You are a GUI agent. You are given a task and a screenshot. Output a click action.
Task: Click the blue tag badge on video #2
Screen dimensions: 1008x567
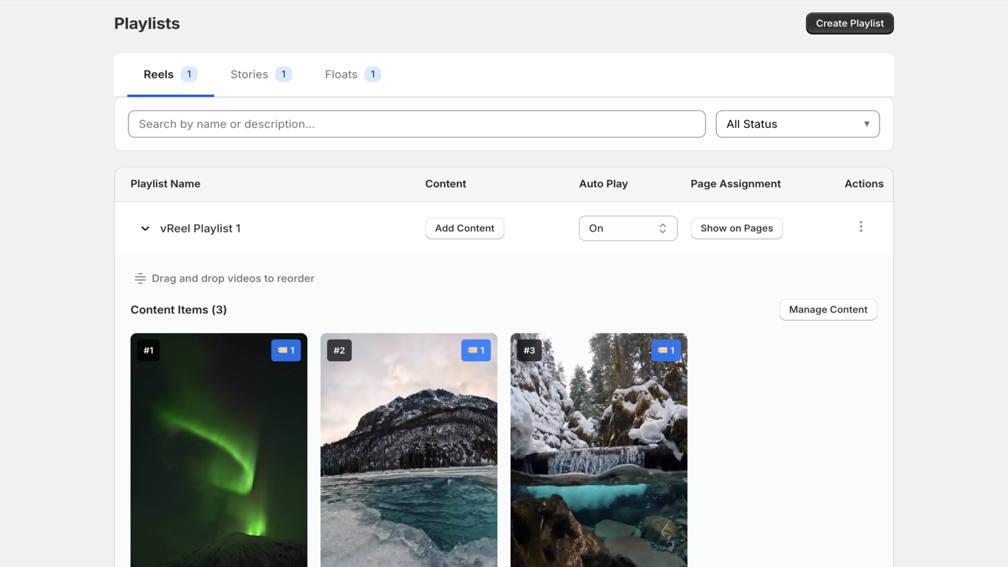pos(476,350)
